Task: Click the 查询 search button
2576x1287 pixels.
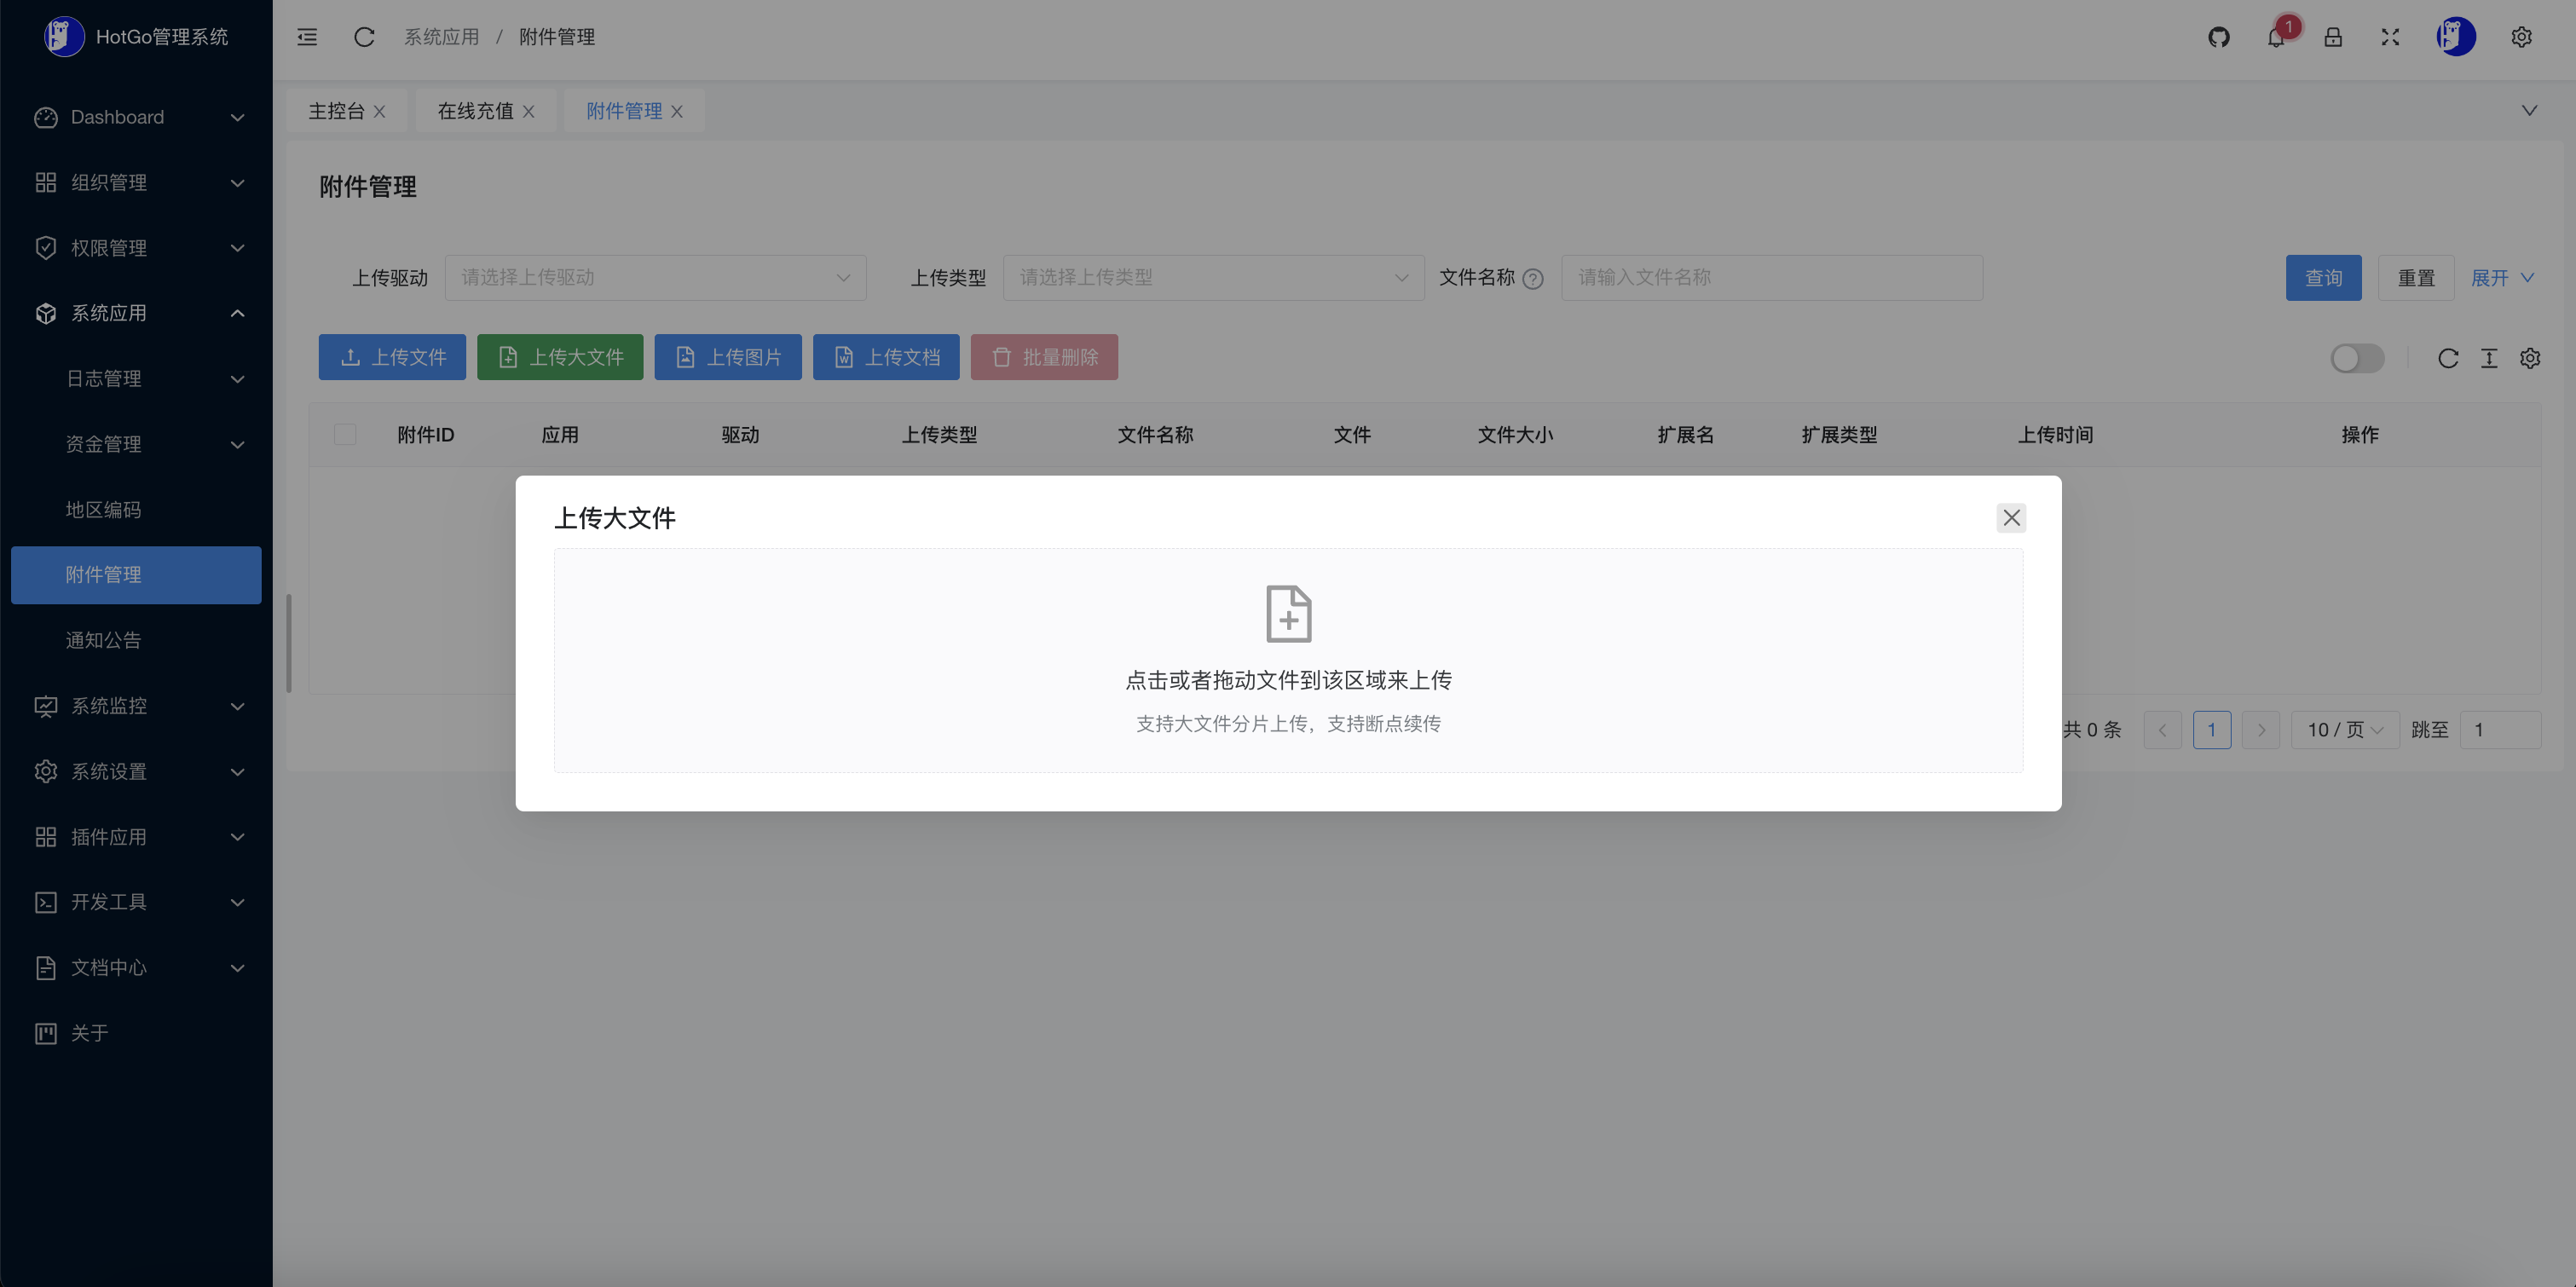Action: pyautogui.click(x=2322, y=277)
